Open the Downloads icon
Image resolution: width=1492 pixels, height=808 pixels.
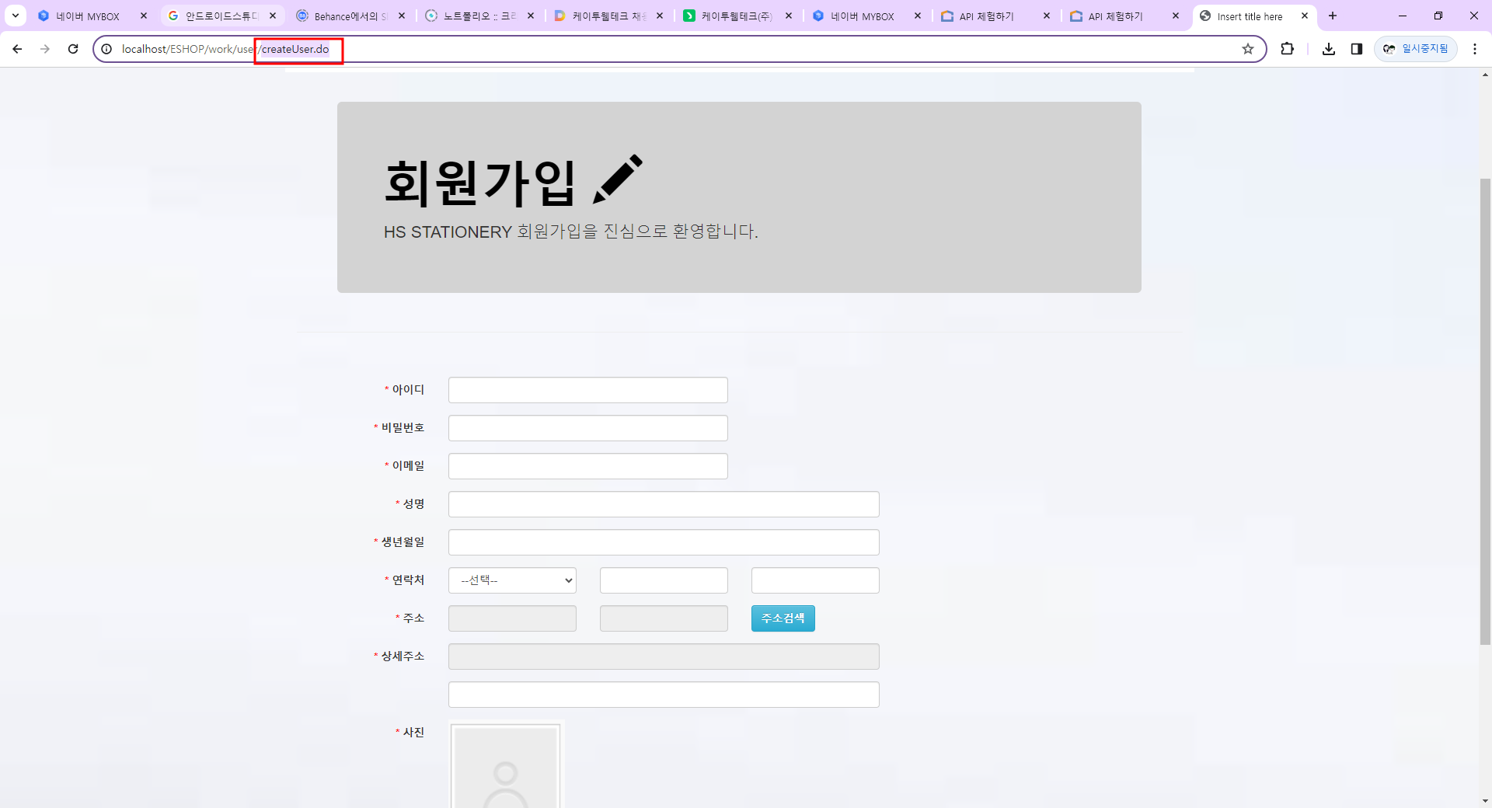(1329, 49)
